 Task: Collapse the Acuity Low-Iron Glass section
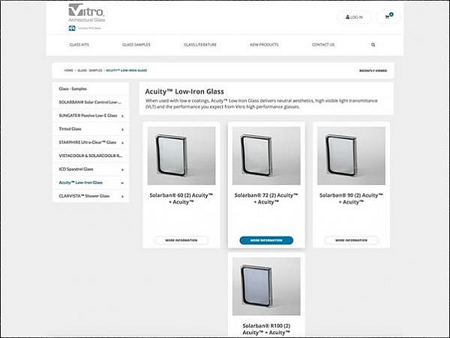coord(122,183)
